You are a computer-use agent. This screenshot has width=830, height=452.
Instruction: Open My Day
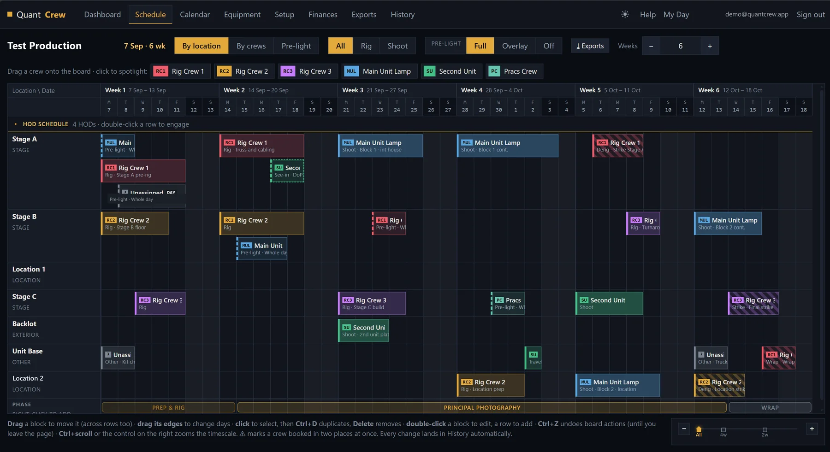676,14
